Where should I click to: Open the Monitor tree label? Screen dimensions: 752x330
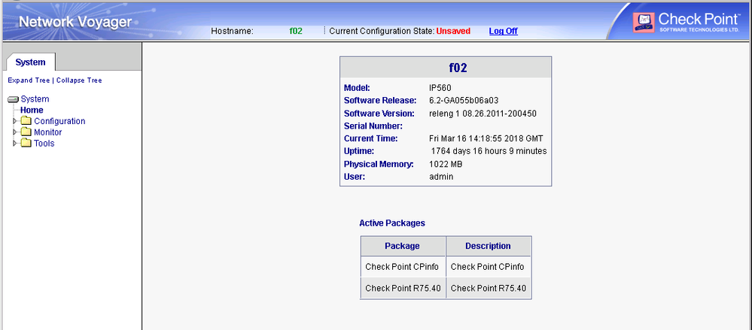(x=48, y=132)
